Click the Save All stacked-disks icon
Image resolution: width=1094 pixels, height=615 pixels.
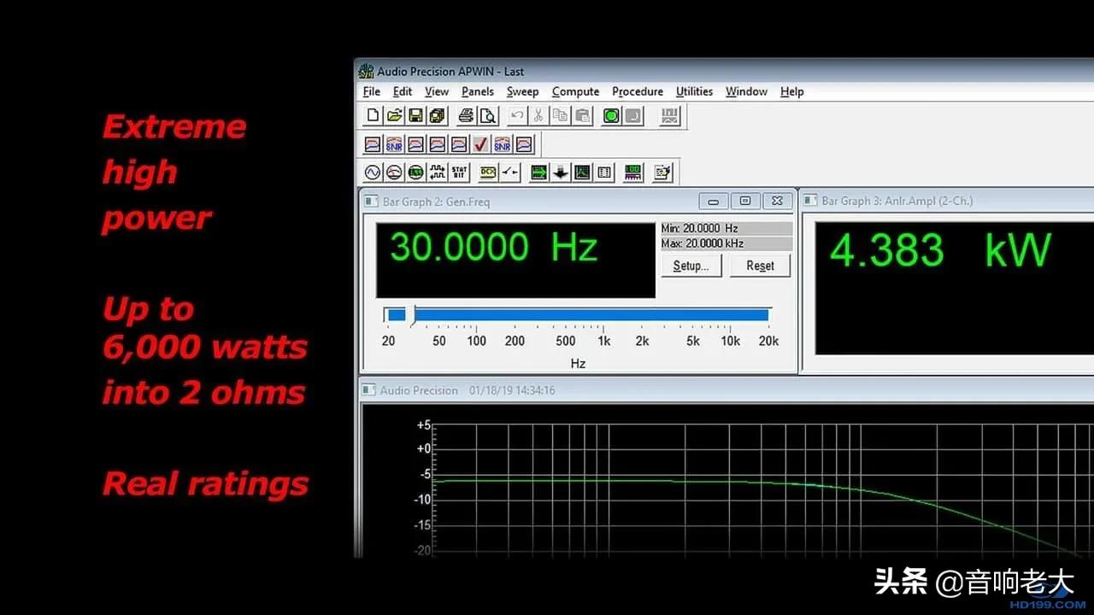[x=437, y=115]
